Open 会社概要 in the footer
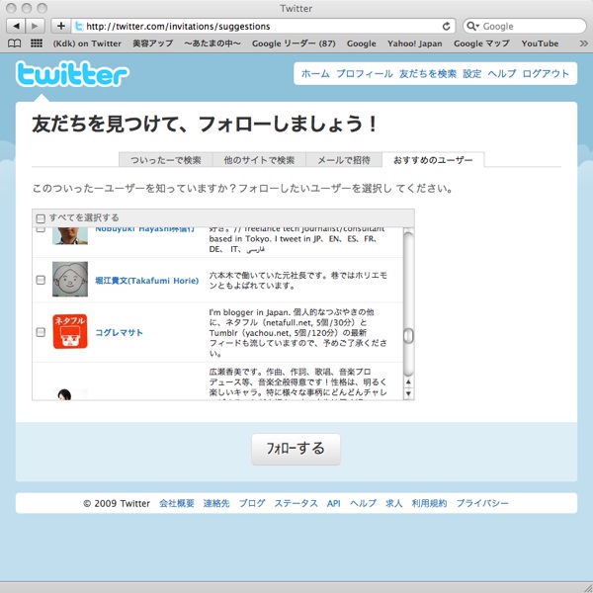This screenshot has width=593, height=593. point(177,503)
